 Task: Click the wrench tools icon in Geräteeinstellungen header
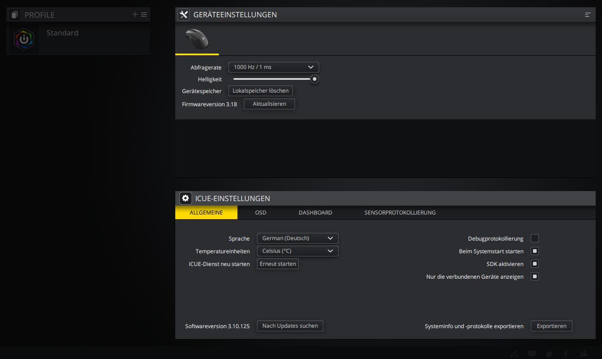tap(183, 15)
